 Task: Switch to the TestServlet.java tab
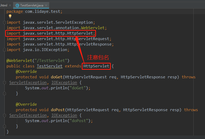[x=31, y=5]
